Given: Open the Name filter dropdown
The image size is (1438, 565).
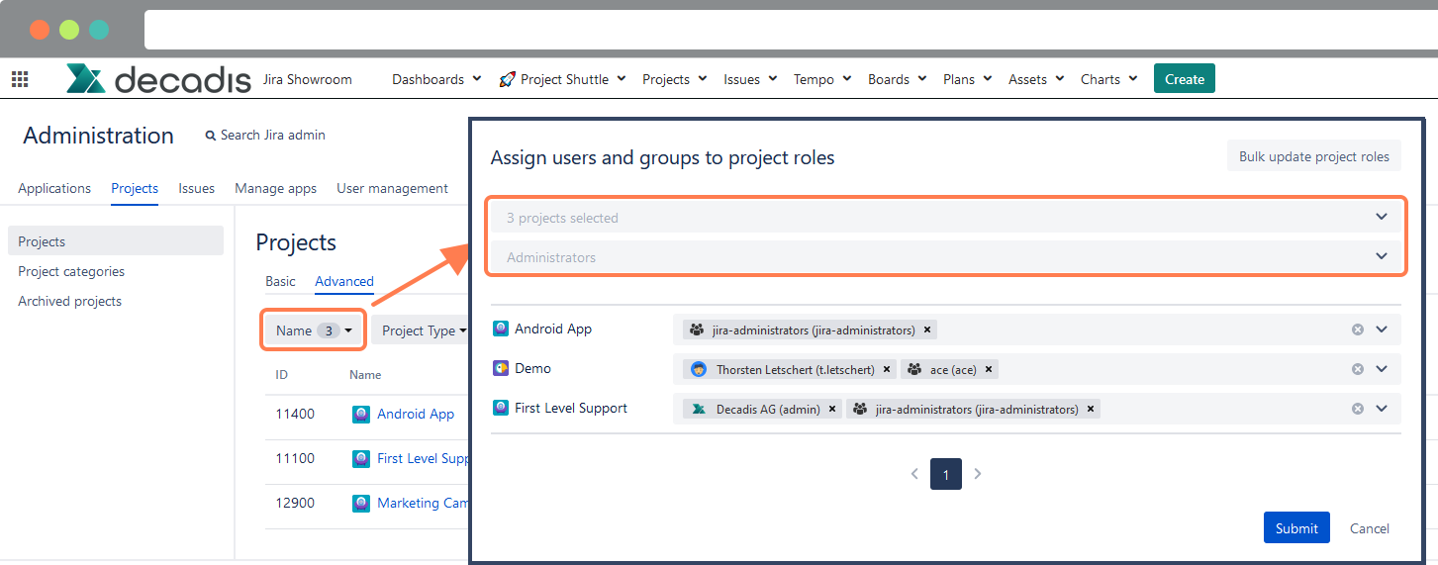Looking at the screenshot, I should point(314,330).
